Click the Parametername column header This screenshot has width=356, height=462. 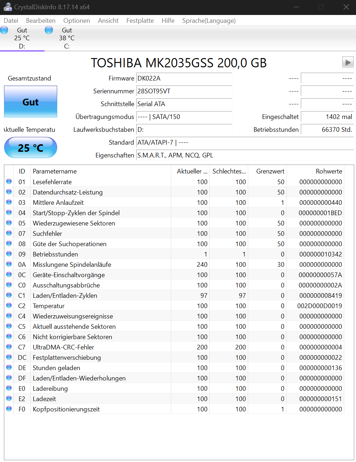point(101,171)
